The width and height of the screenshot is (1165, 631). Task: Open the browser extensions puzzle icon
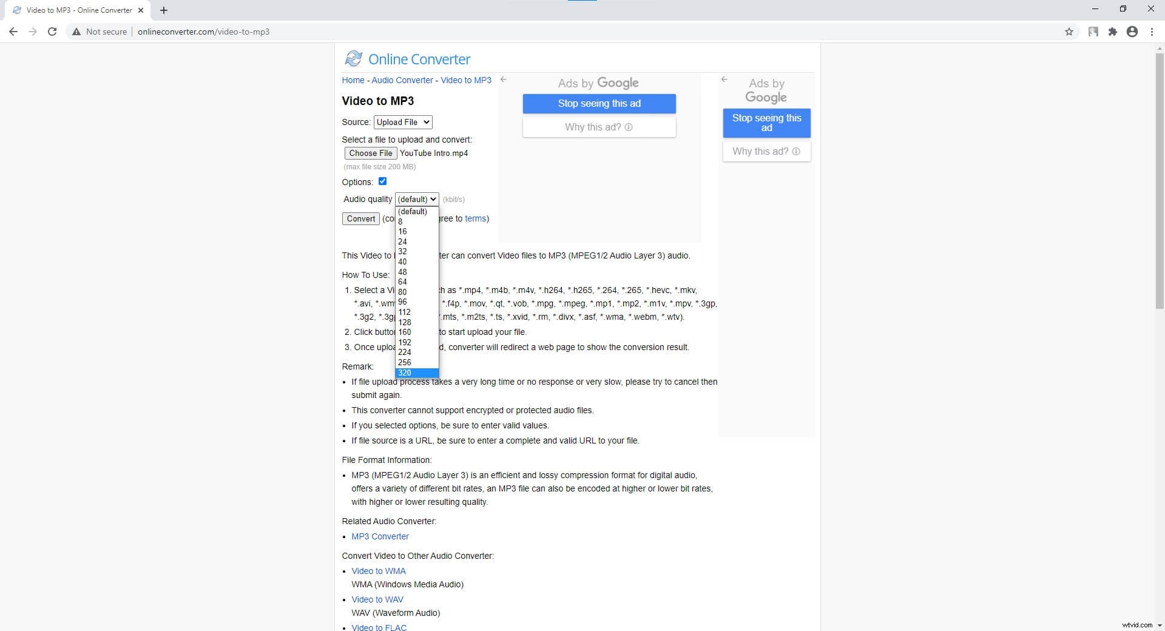pos(1113,32)
